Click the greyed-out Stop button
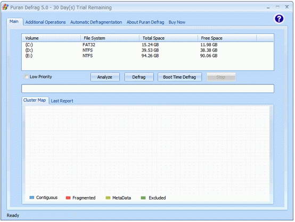295x222 pixels. [x=221, y=77]
